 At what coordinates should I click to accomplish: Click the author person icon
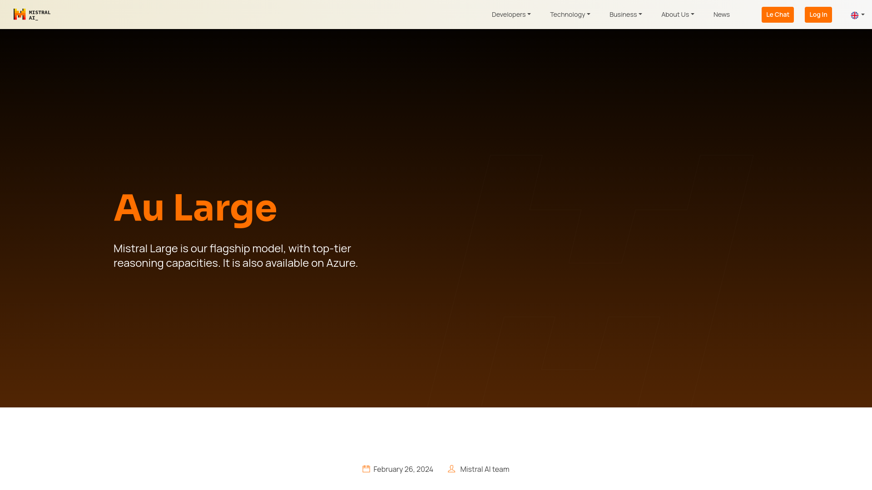click(451, 469)
